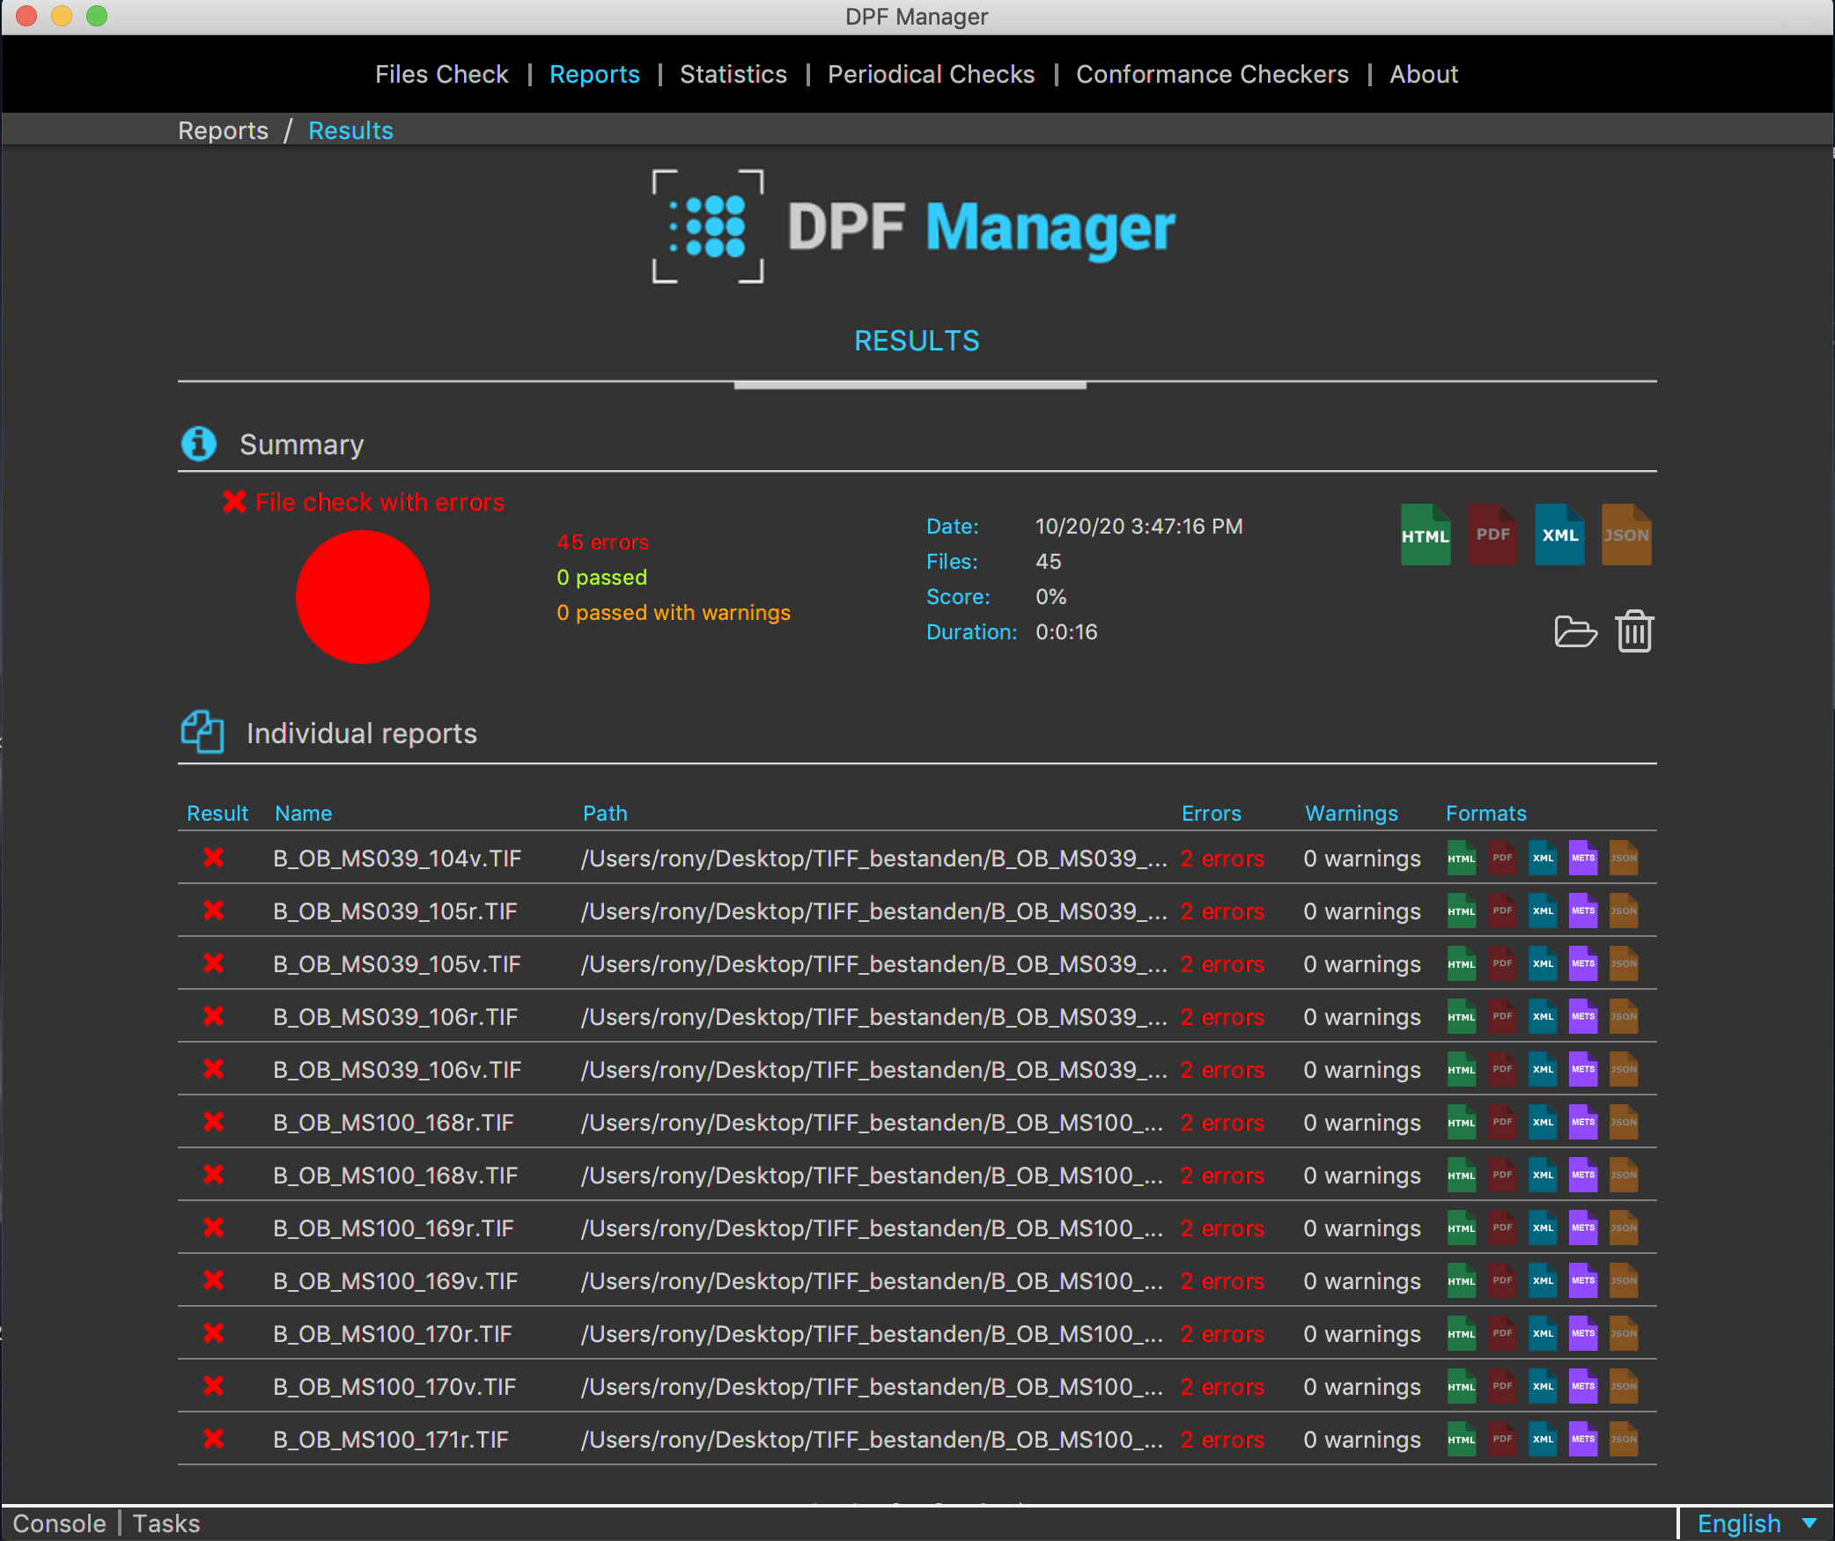Open JSON report for B_OB_MS100_171r.TIF

[1624, 1439]
